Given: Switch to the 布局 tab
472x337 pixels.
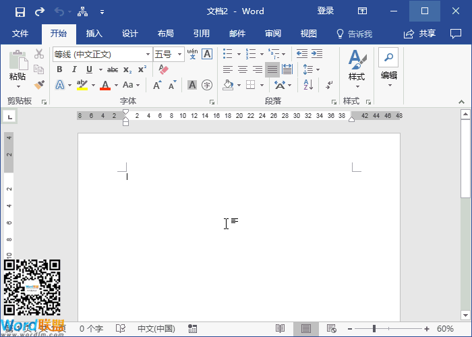Looking at the screenshot, I should (166, 34).
